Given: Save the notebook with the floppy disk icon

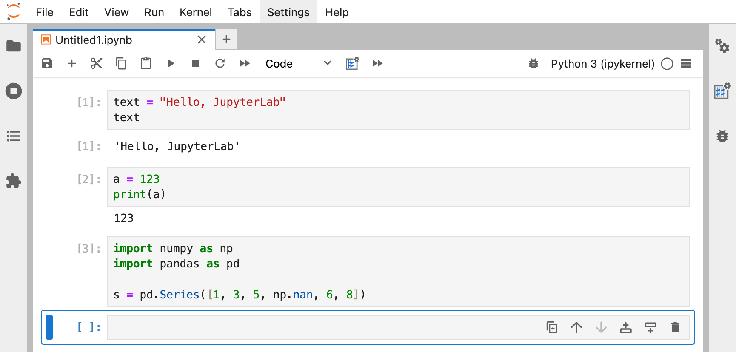Looking at the screenshot, I should pos(47,64).
